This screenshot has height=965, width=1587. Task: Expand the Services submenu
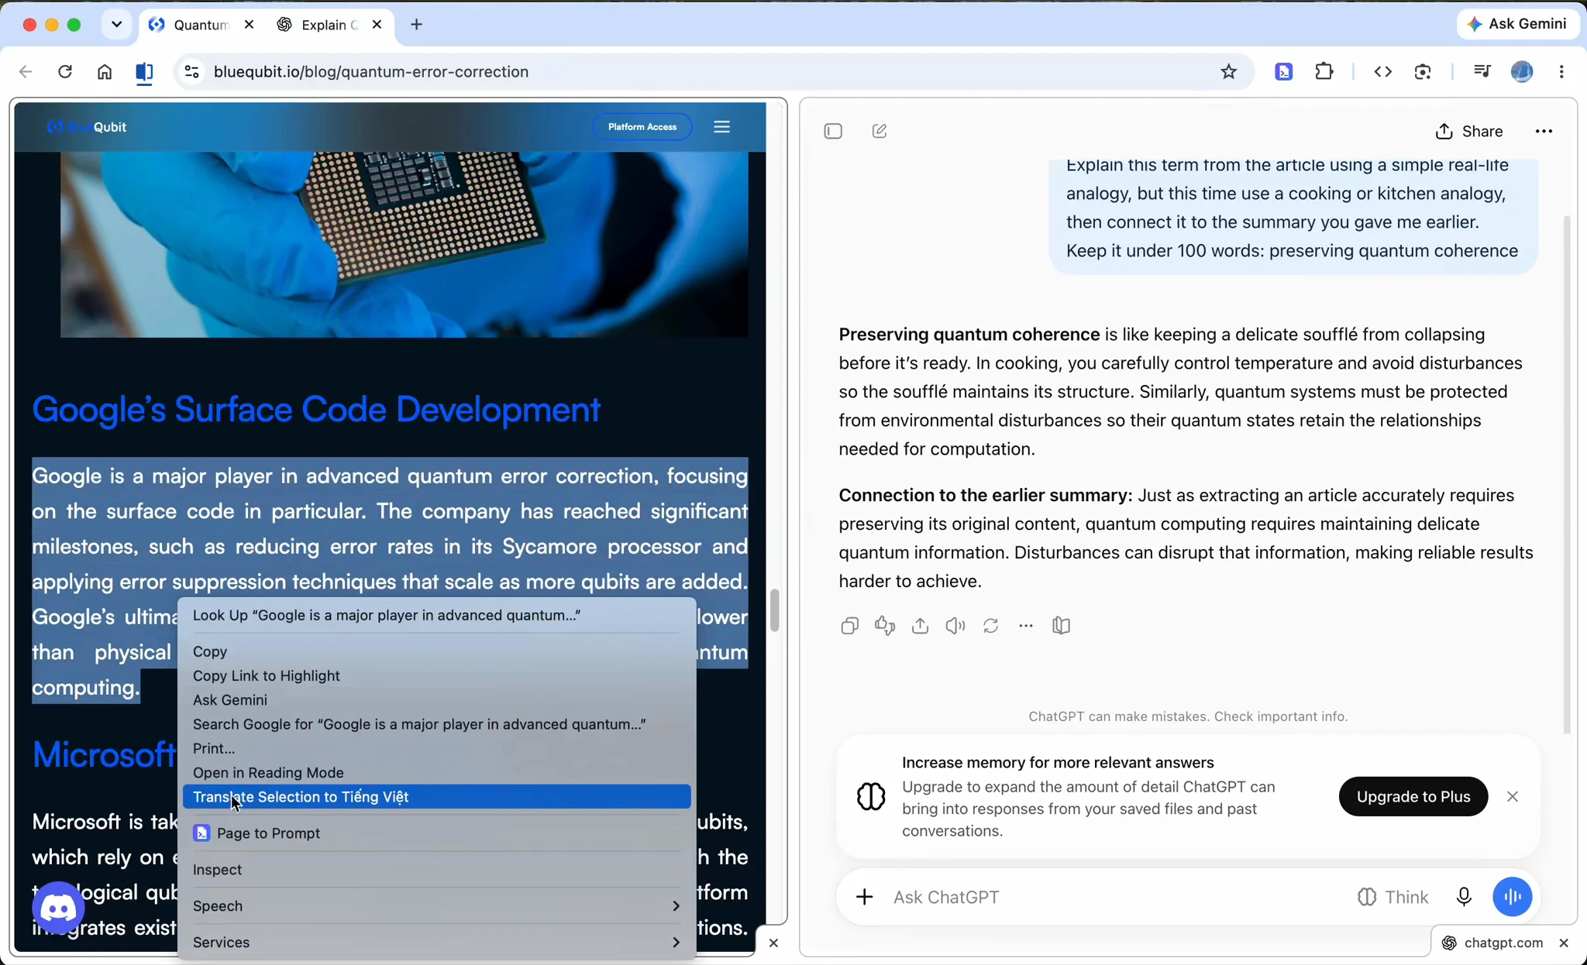pos(436,943)
